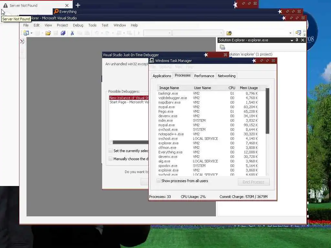Viewport: 331px width, 248px height.
Task: Click the star button on Everything window title bar
Action: 280,12
